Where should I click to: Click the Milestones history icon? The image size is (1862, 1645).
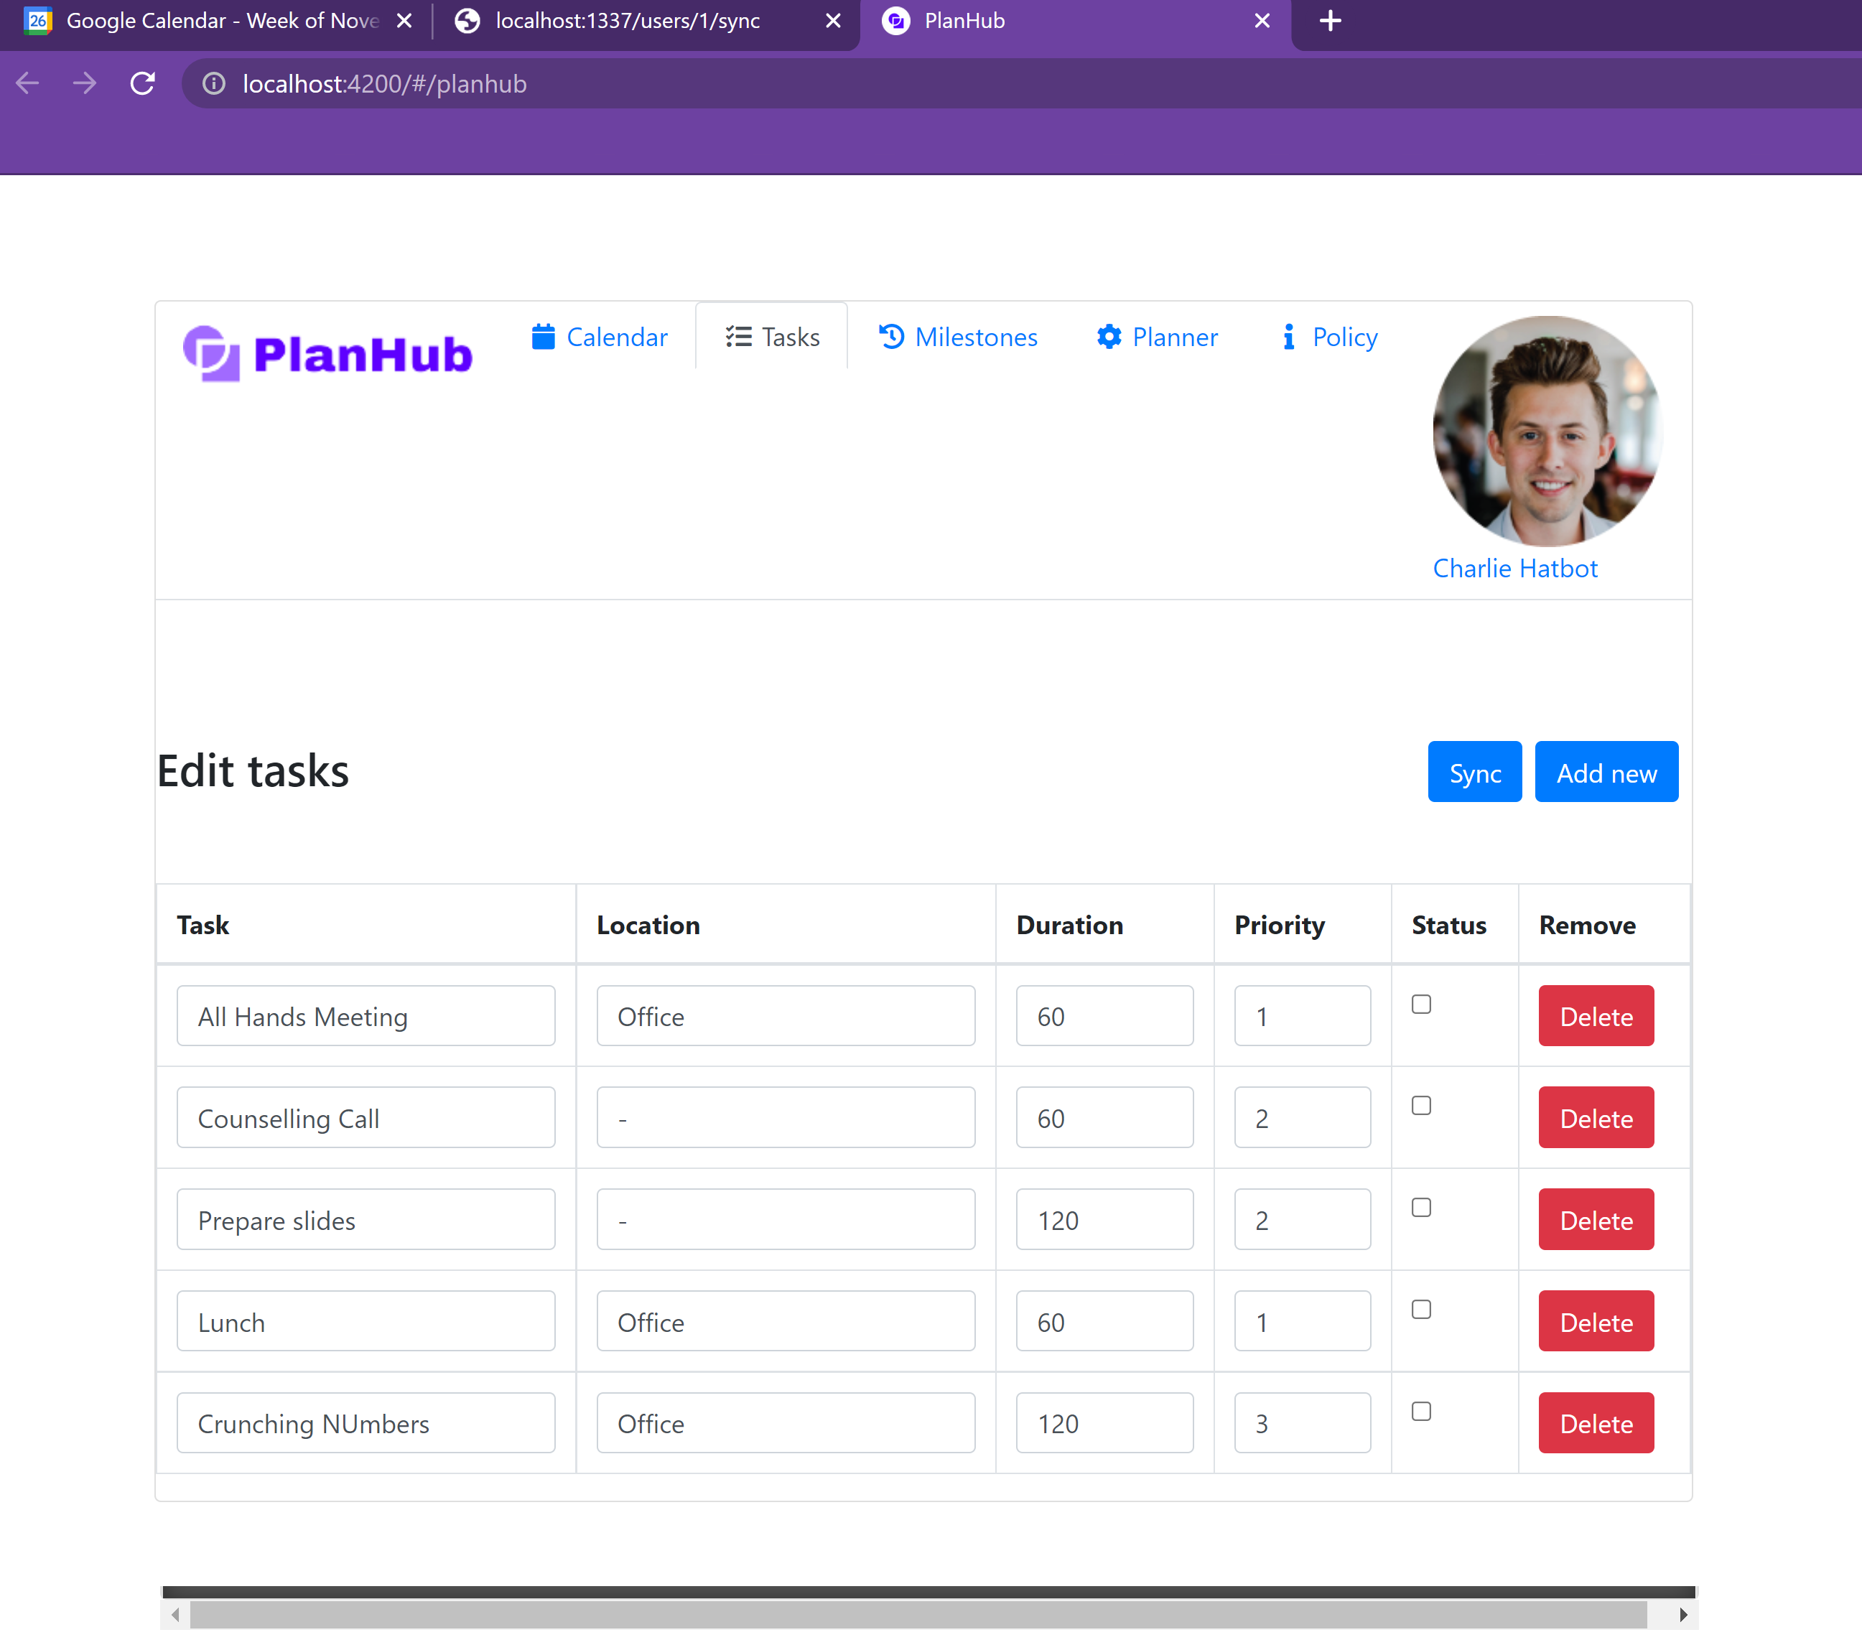pyautogui.click(x=891, y=337)
